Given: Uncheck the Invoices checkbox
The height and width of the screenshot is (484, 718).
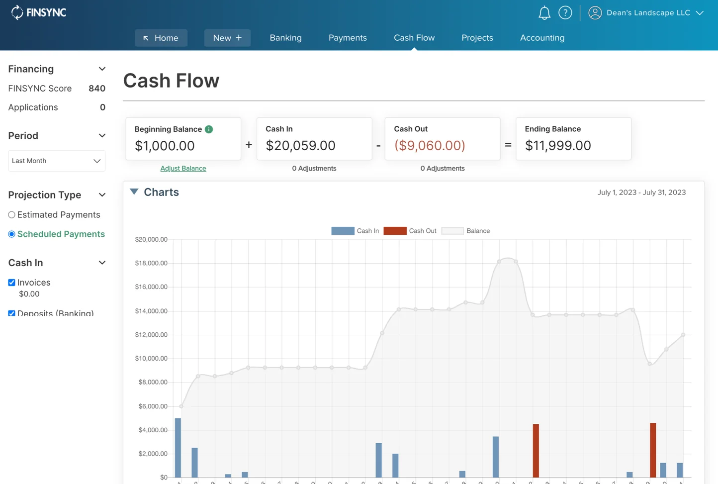Looking at the screenshot, I should coord(11,283).
